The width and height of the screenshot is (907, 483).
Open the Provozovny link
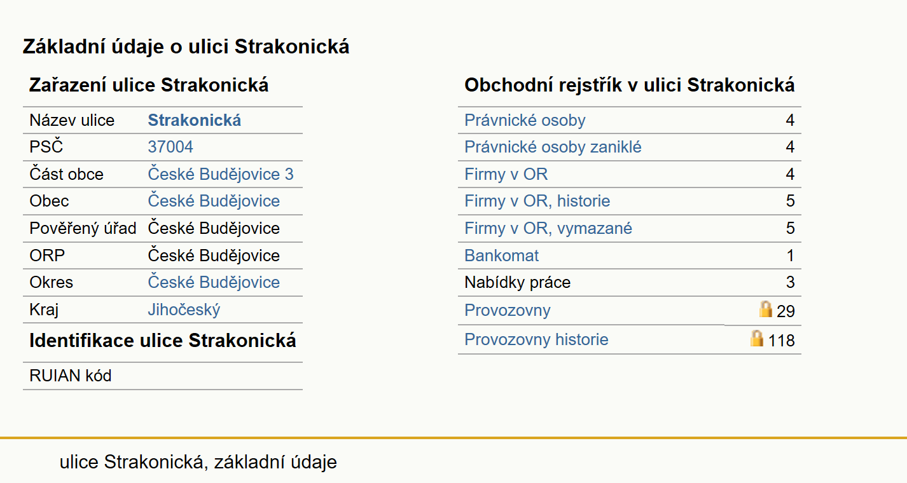point(508,310)
